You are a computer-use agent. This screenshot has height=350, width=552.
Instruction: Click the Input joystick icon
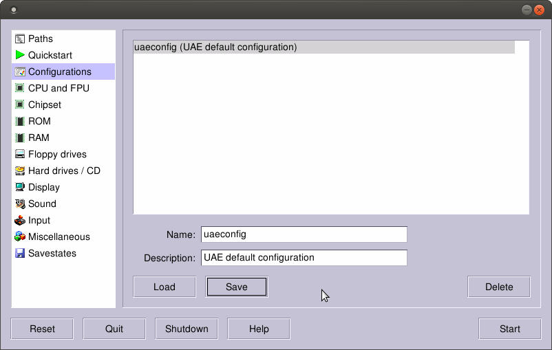(x=20, y=221)
